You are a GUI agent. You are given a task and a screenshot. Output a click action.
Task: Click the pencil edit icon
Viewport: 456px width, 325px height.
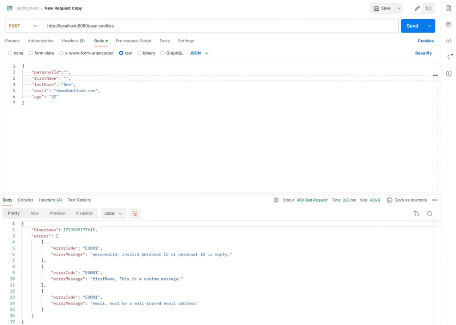[417, 8]
